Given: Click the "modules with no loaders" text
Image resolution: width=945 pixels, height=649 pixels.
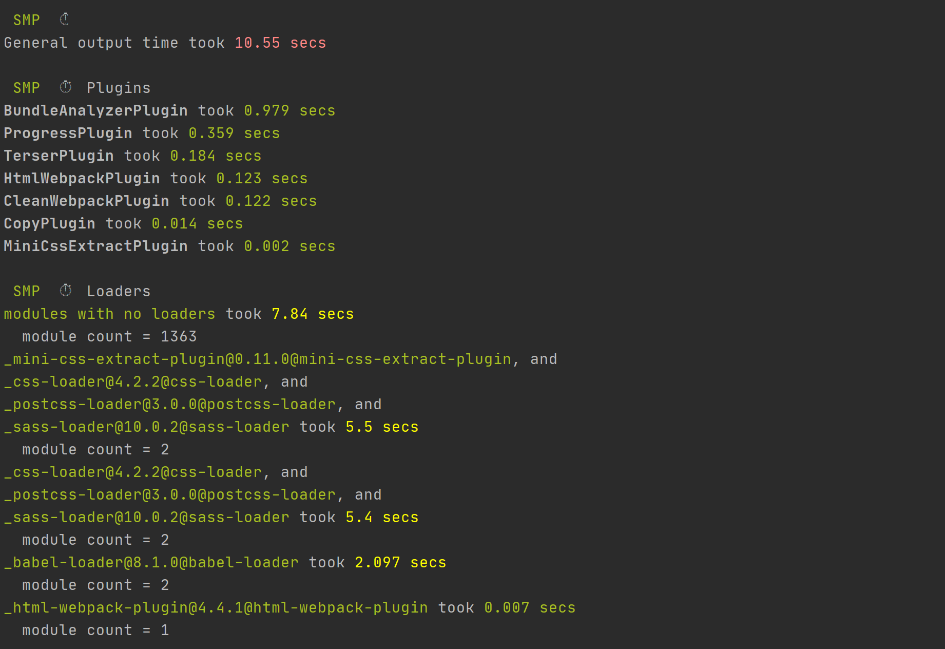Looking at the screenshot, I should pyautogui.click(x=109, y=314).
